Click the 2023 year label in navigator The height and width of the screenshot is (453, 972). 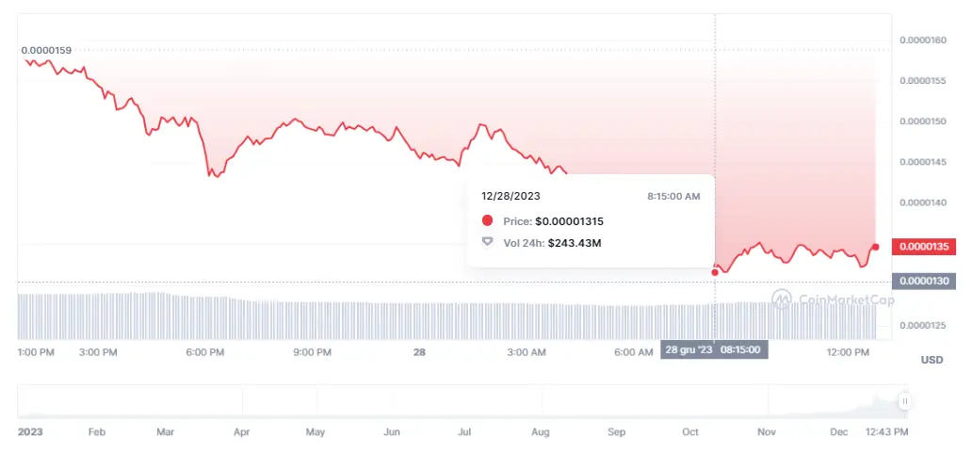(x=31, y=431)
